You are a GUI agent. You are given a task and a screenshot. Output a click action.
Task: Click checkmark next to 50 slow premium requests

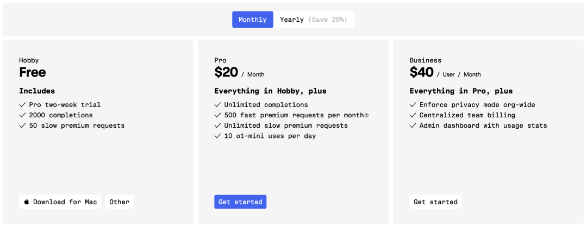[22, 125]
